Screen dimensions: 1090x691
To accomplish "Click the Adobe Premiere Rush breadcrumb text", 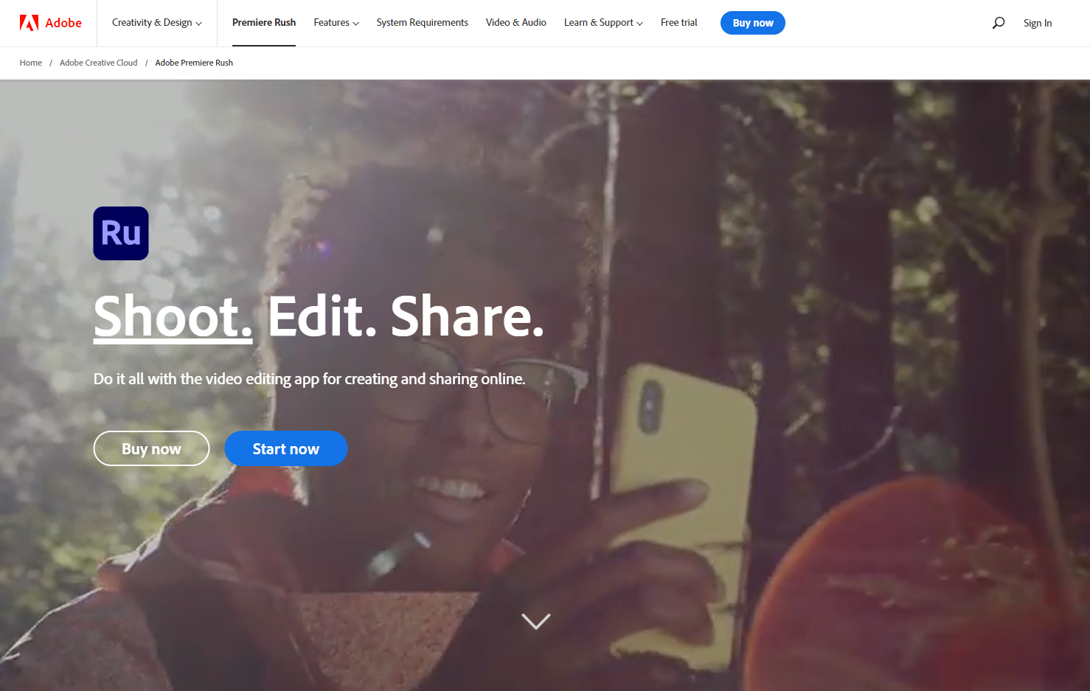I will pos(194,63).
